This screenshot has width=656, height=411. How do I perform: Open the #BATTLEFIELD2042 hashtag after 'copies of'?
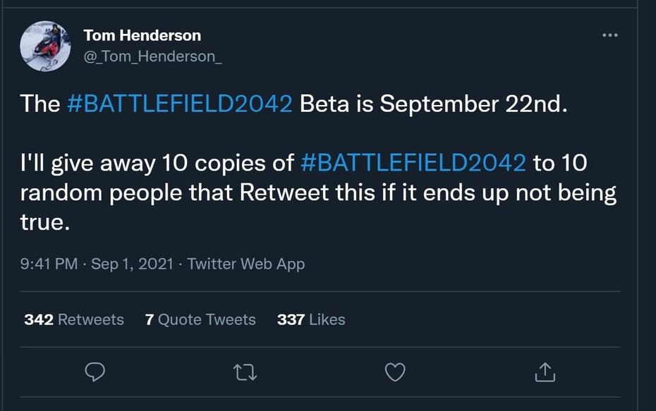click(x=413, y=164)
